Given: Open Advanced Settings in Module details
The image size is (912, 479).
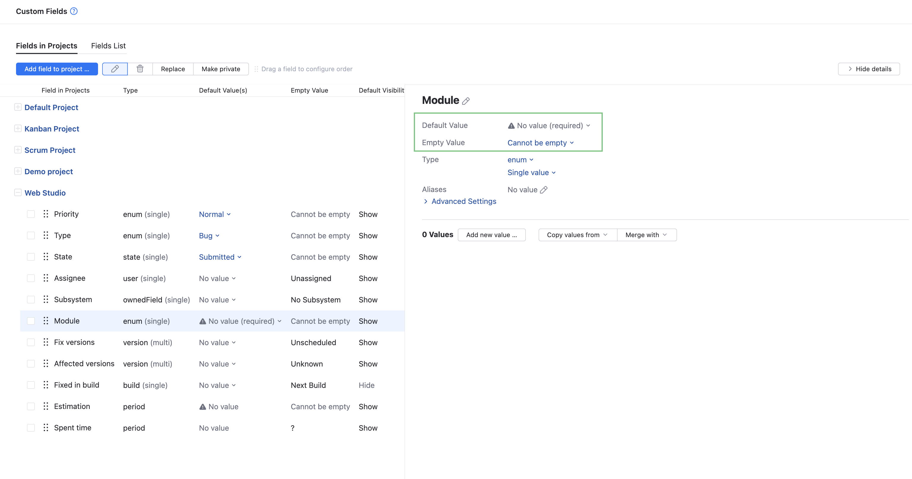Looking at the screenshot, I should (x=463, y=201).
